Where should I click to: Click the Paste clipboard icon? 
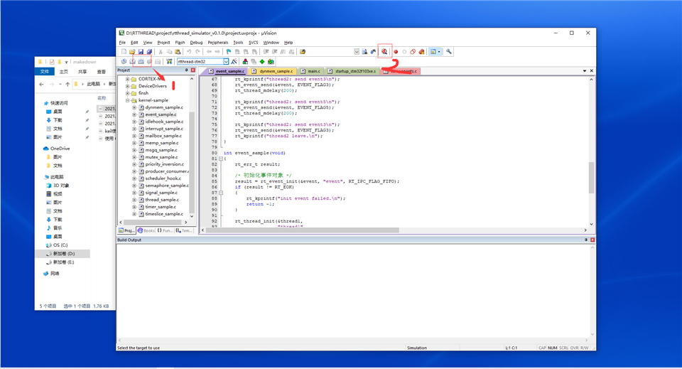click(178, 52)
